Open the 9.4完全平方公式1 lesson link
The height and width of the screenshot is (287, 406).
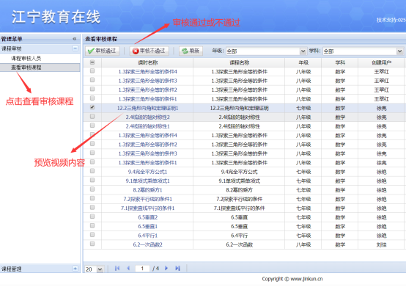click(x=147, y=172)
